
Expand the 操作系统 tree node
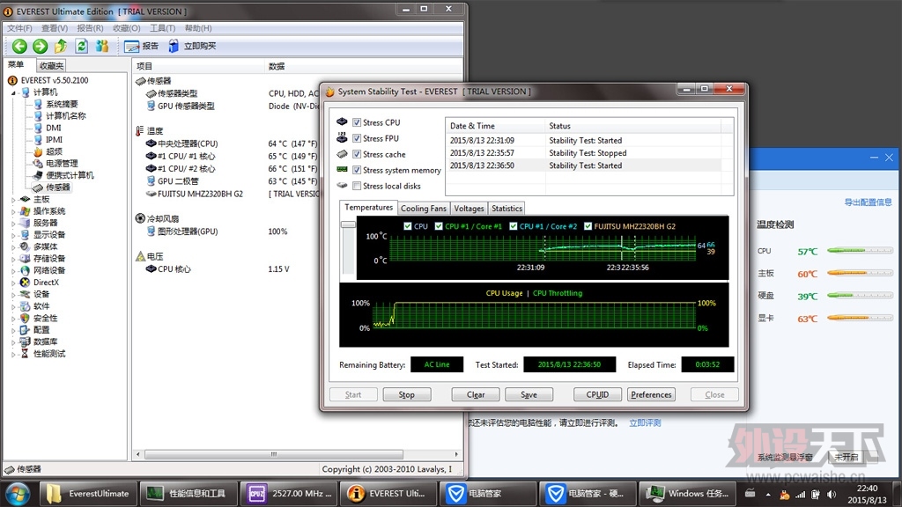coord(14,211)
